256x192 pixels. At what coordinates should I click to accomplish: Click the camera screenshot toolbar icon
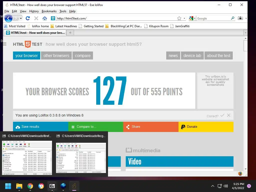[x=240, y=18]
